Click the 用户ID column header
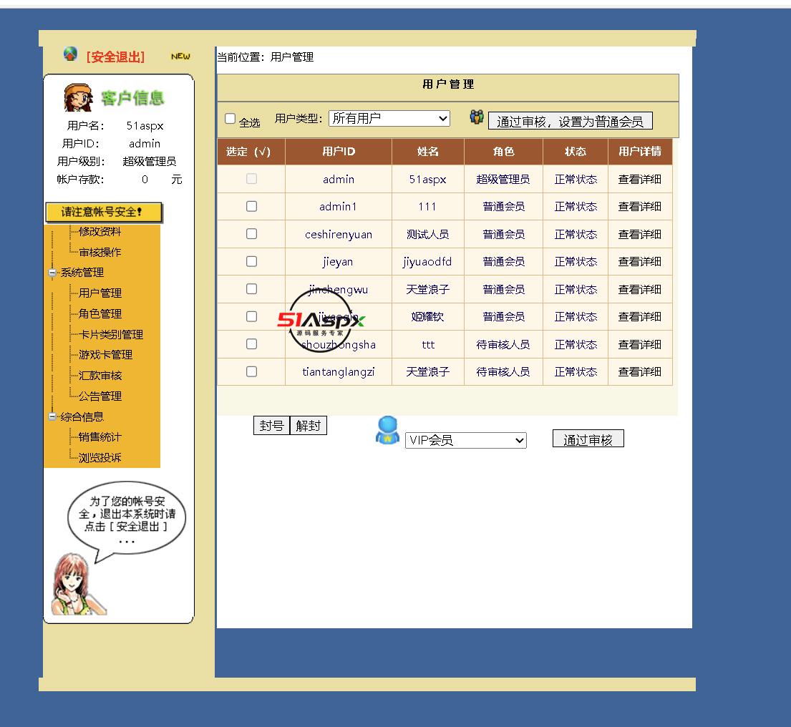This screenshot has height=727, width=791. tap(339, 152)
